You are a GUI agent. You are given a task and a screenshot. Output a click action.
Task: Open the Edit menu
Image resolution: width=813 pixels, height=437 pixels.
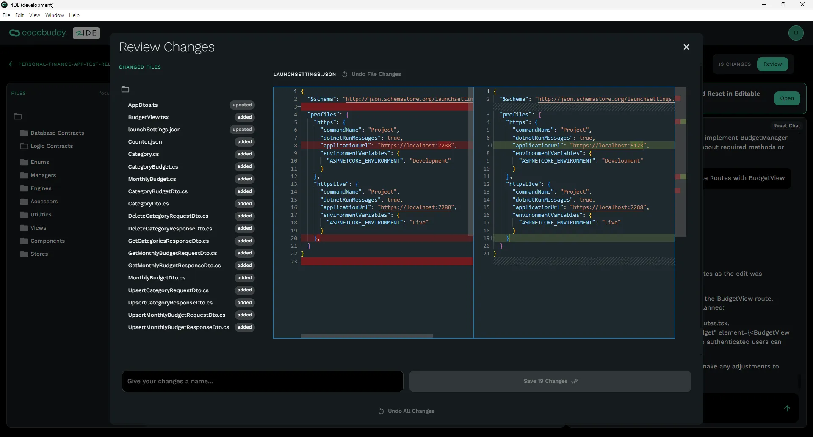pyautogui.click(x=19, y=15)
